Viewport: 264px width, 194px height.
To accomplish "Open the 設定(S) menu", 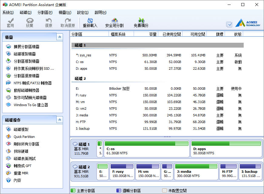I will pyautogui.click(x=83, y=12).
